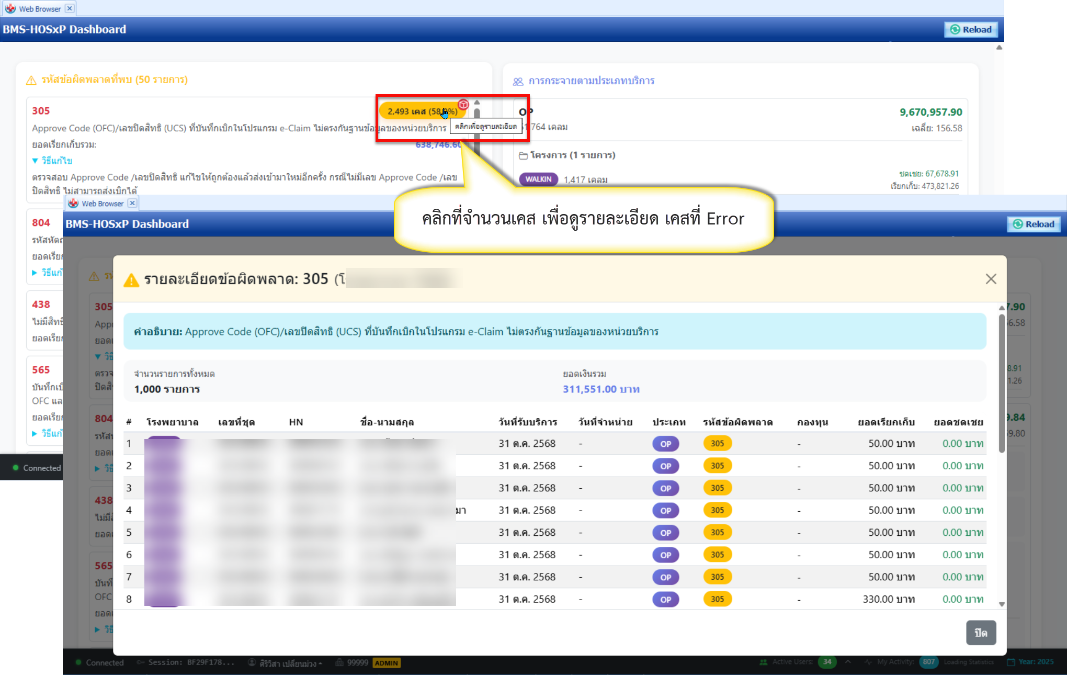The image size is (1067, 675).
Task: Click the My Activity 807 badge
Action: point(928,662)
